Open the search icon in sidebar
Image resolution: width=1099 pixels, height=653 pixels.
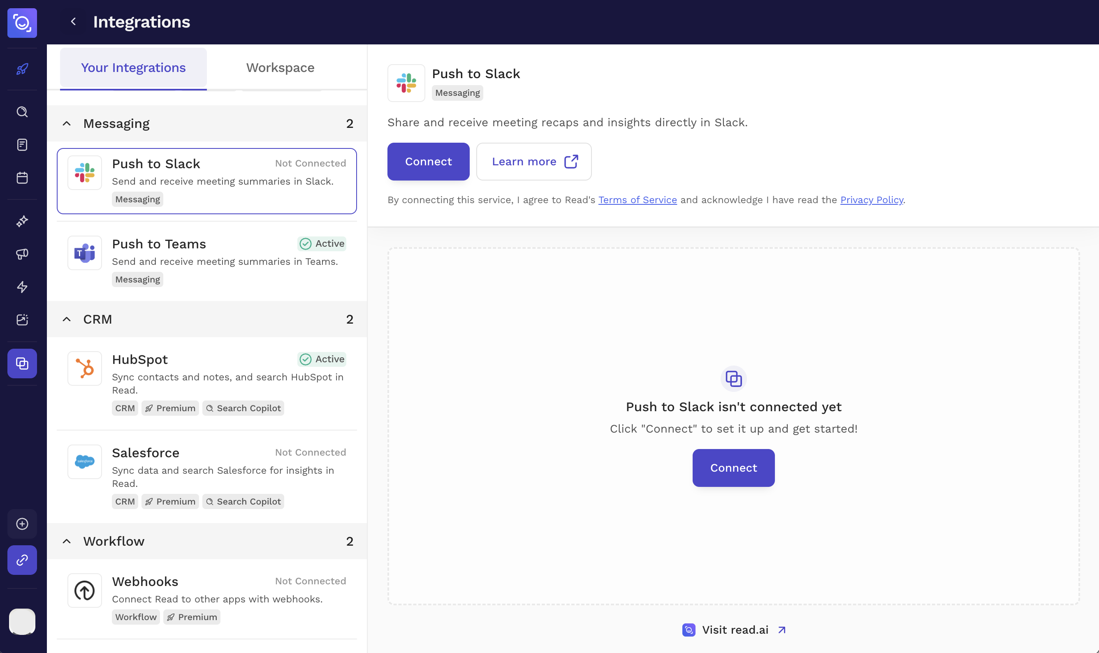(x=22, y=112)
